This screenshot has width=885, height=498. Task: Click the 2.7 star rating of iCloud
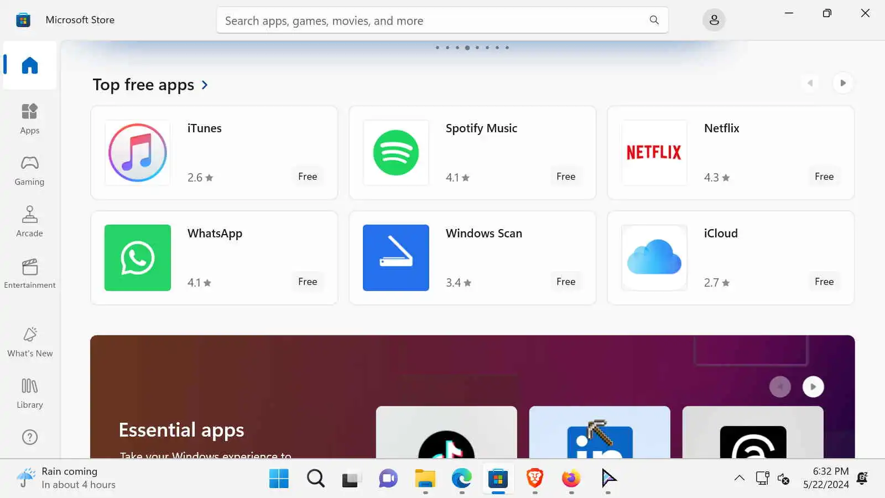717,283
